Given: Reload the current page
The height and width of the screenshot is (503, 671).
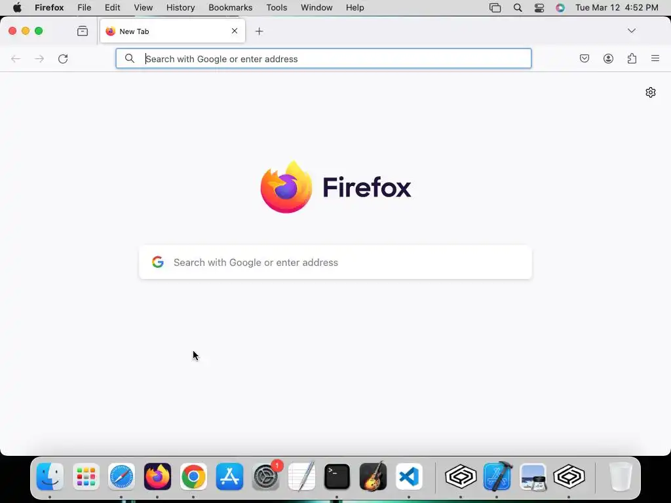Looking at the screenshot, I should tap(63, 58).
